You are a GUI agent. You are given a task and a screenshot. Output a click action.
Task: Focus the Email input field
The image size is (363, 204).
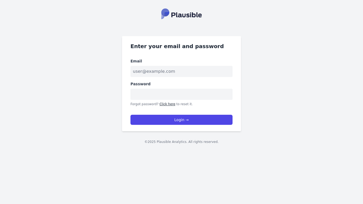pyautogui.click(x=181, y=72)
